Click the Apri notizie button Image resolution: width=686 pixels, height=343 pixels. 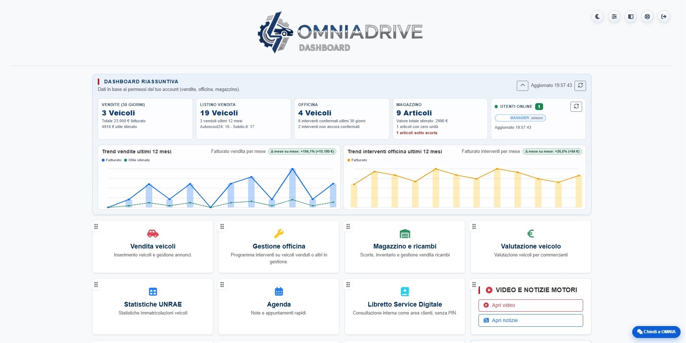pos(530,320)
